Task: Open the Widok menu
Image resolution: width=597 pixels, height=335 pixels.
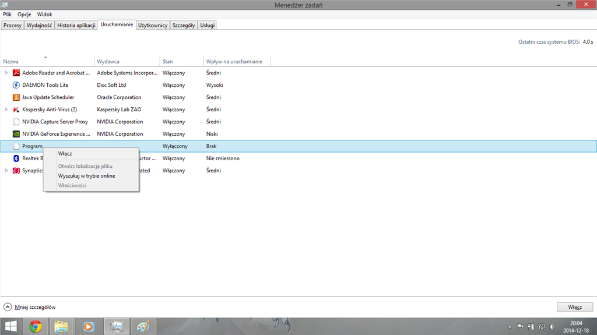Action: [x=44, y=15]
